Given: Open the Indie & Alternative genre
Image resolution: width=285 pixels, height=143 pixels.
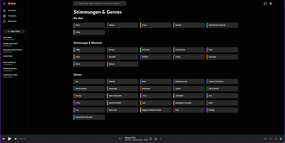Looking at the screenshot, I should point(122,96).
